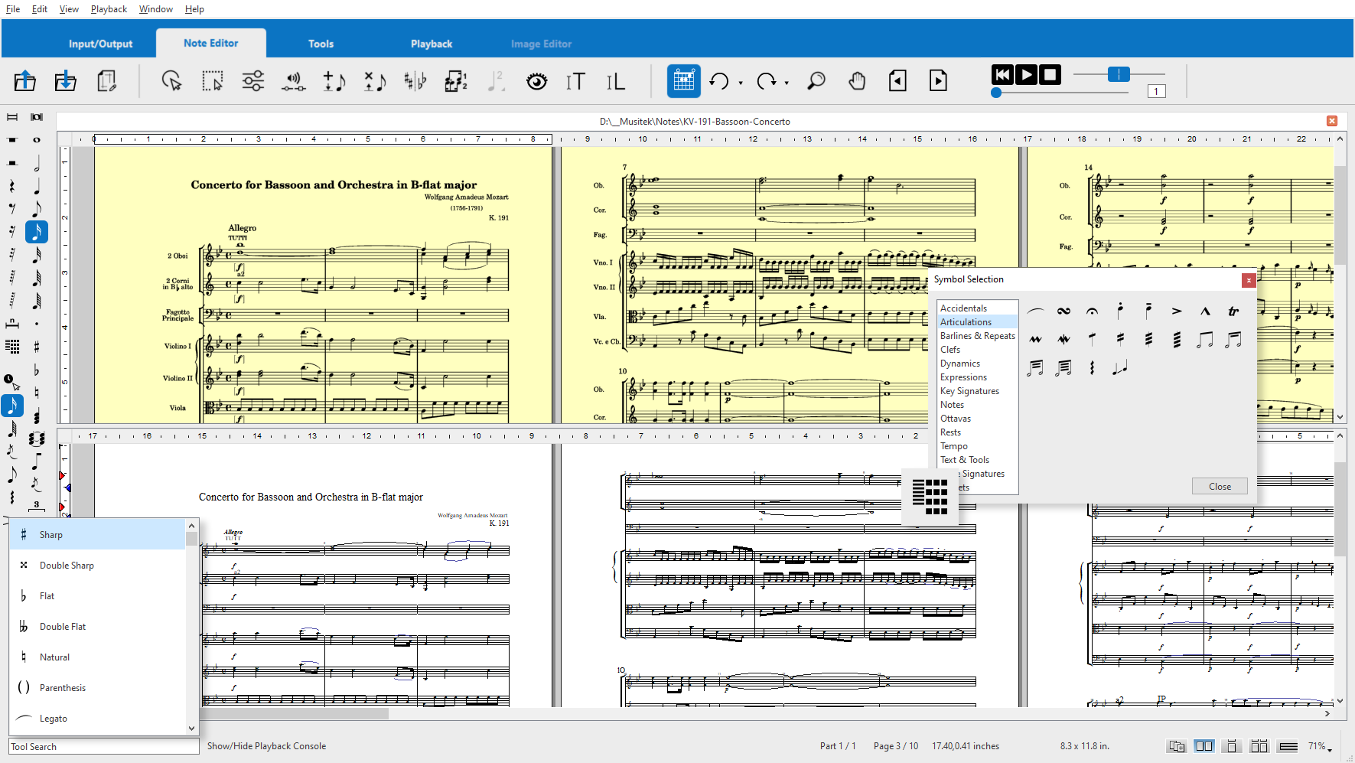Viewport: 1355px width, 763px height.
Task: Click the two-page view icon in status bar
Action: coord(1204,746)
